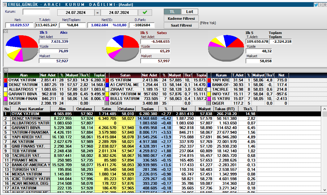Open the Saat Filtresi time filter
The height and width of the screenshot is (195, 327).
pos(181,25)
